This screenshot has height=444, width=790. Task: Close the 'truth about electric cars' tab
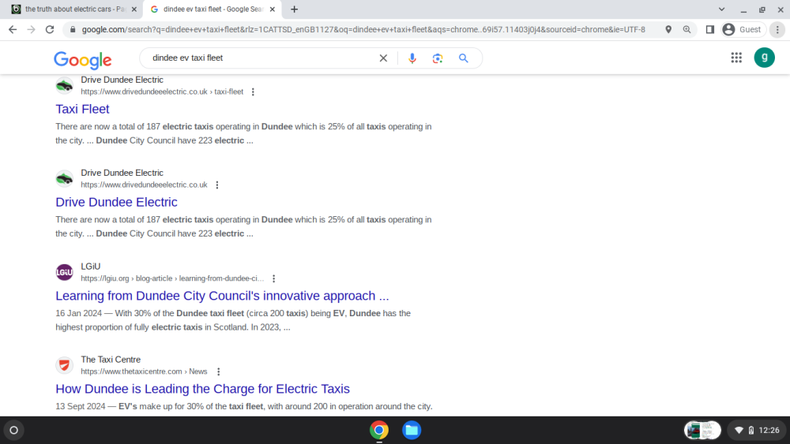coord(134,9)
